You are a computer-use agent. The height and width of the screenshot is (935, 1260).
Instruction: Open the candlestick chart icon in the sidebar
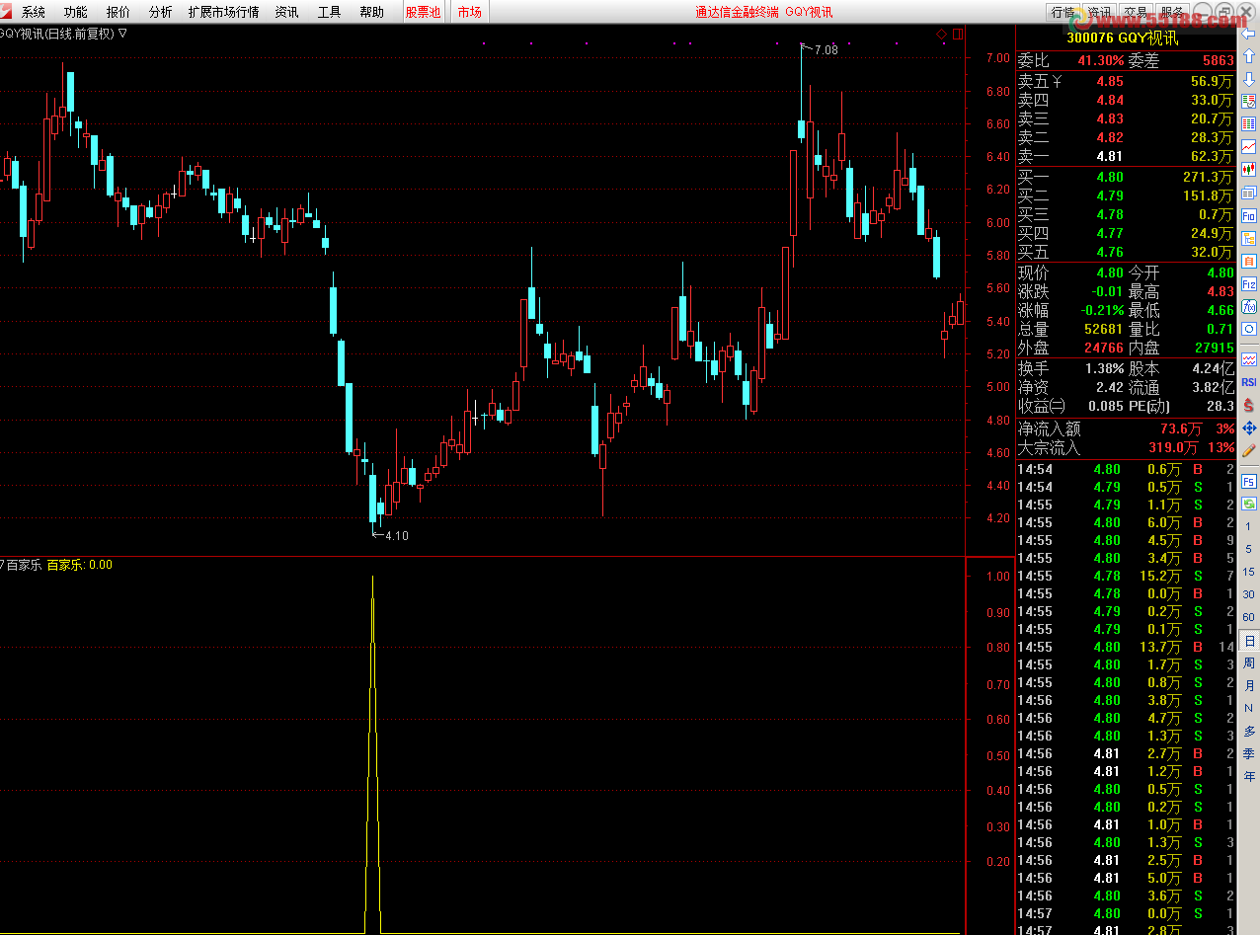coord(1249,170)
